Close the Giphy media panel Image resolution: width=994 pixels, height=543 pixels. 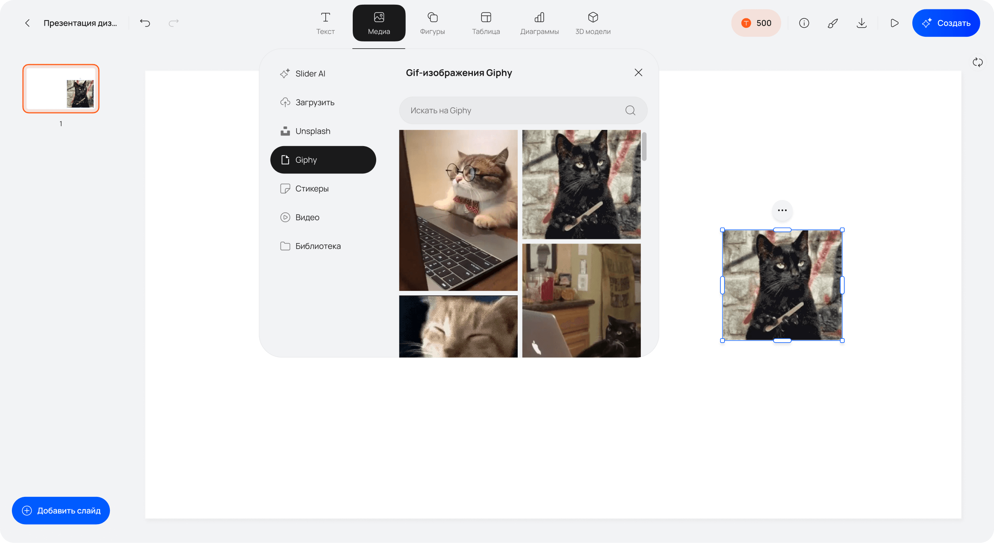[x=638, y=73]
